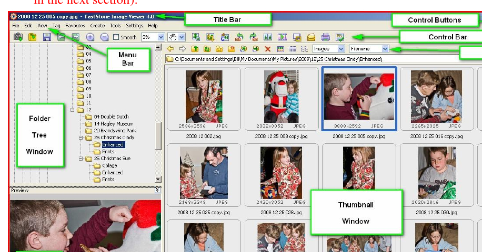Select the 25 Christmas Sue folder
This screenshot has width=482, height=252.
click(112, 159)
